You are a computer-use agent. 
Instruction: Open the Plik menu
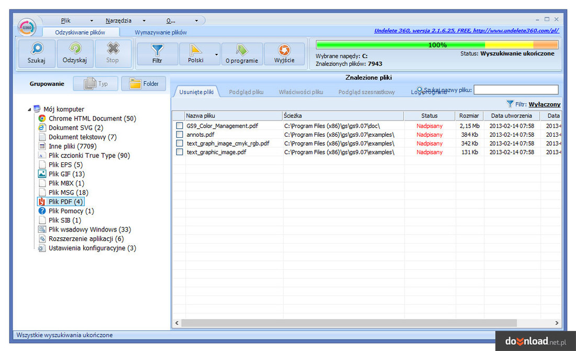pos(66,20)
